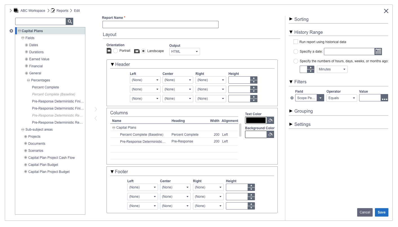This screenshot has width=398, height=227.
Task: Click the right arrow to add field
Action: coord(96,109)
